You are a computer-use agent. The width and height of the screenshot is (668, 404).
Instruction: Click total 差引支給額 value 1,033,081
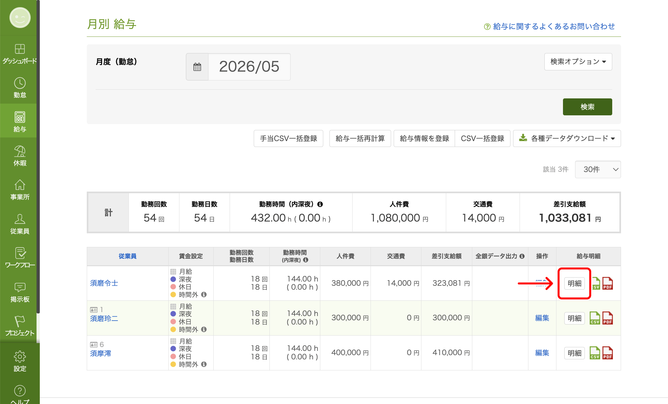click(565, 218)
